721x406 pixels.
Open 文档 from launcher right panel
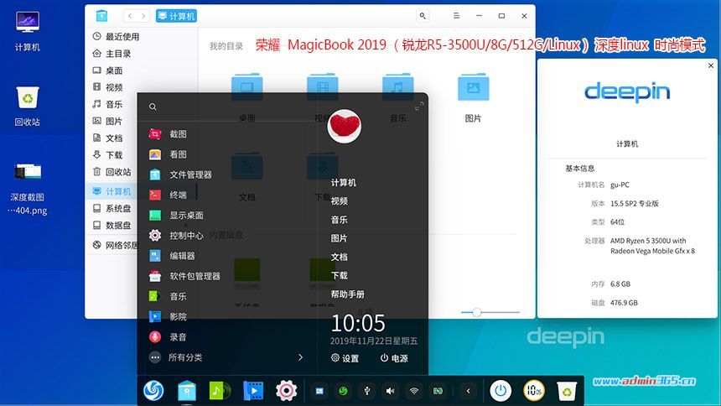pyautogui.click(x=340, y=257)
